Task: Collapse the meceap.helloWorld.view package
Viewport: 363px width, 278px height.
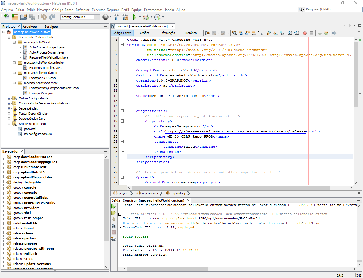Action: tap(14, 83)
